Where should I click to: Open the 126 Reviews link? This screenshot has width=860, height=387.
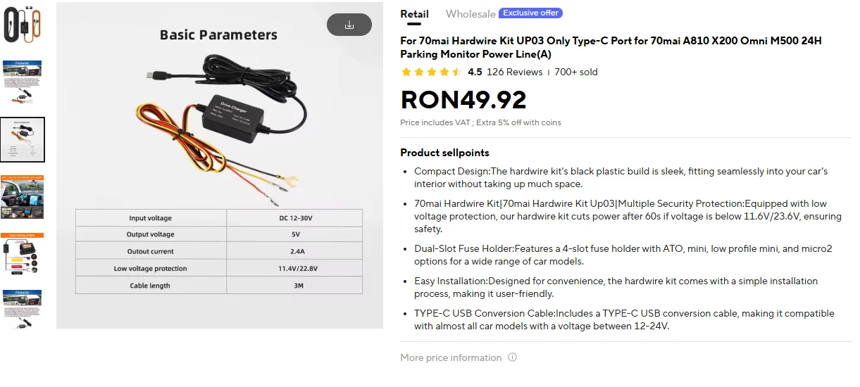point(515,72)
